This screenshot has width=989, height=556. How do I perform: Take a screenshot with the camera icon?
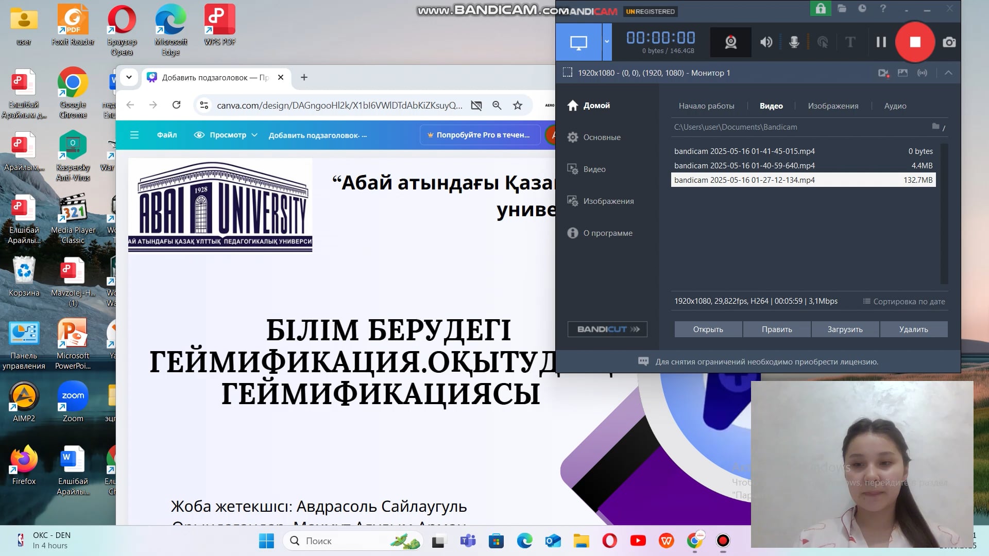[949, 42]
